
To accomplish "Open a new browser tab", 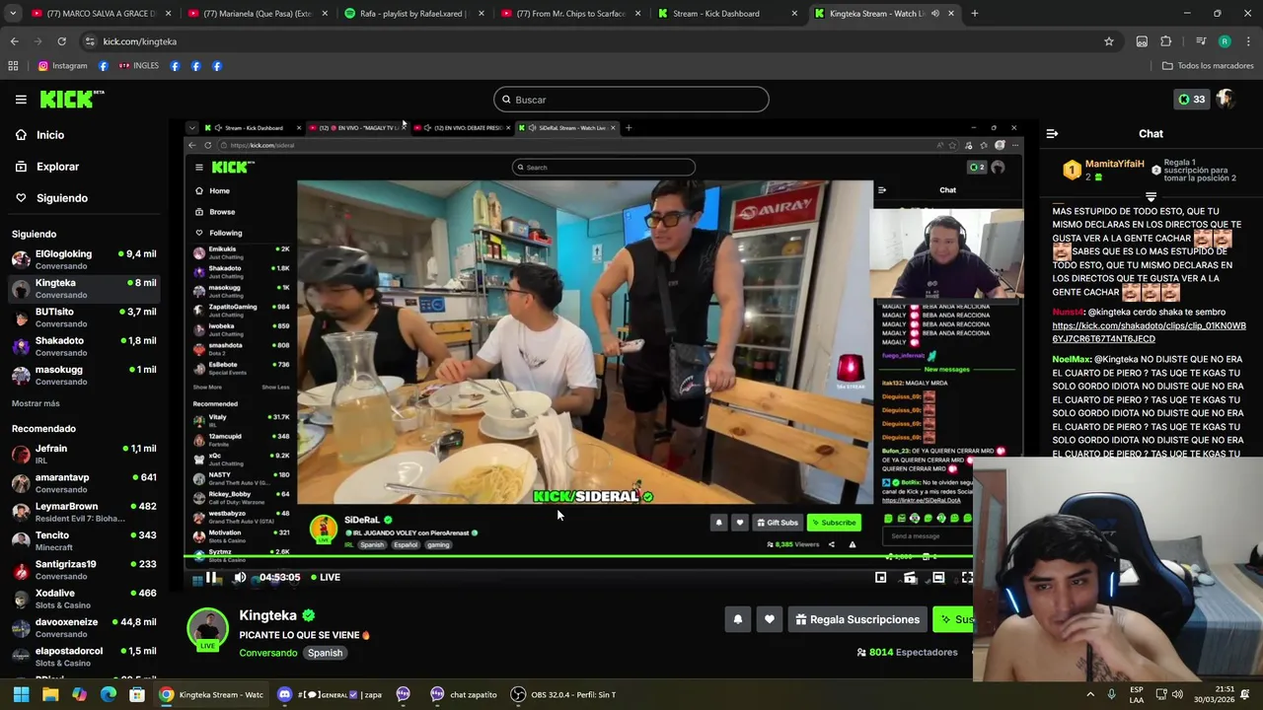I will [x=974, y=14].
